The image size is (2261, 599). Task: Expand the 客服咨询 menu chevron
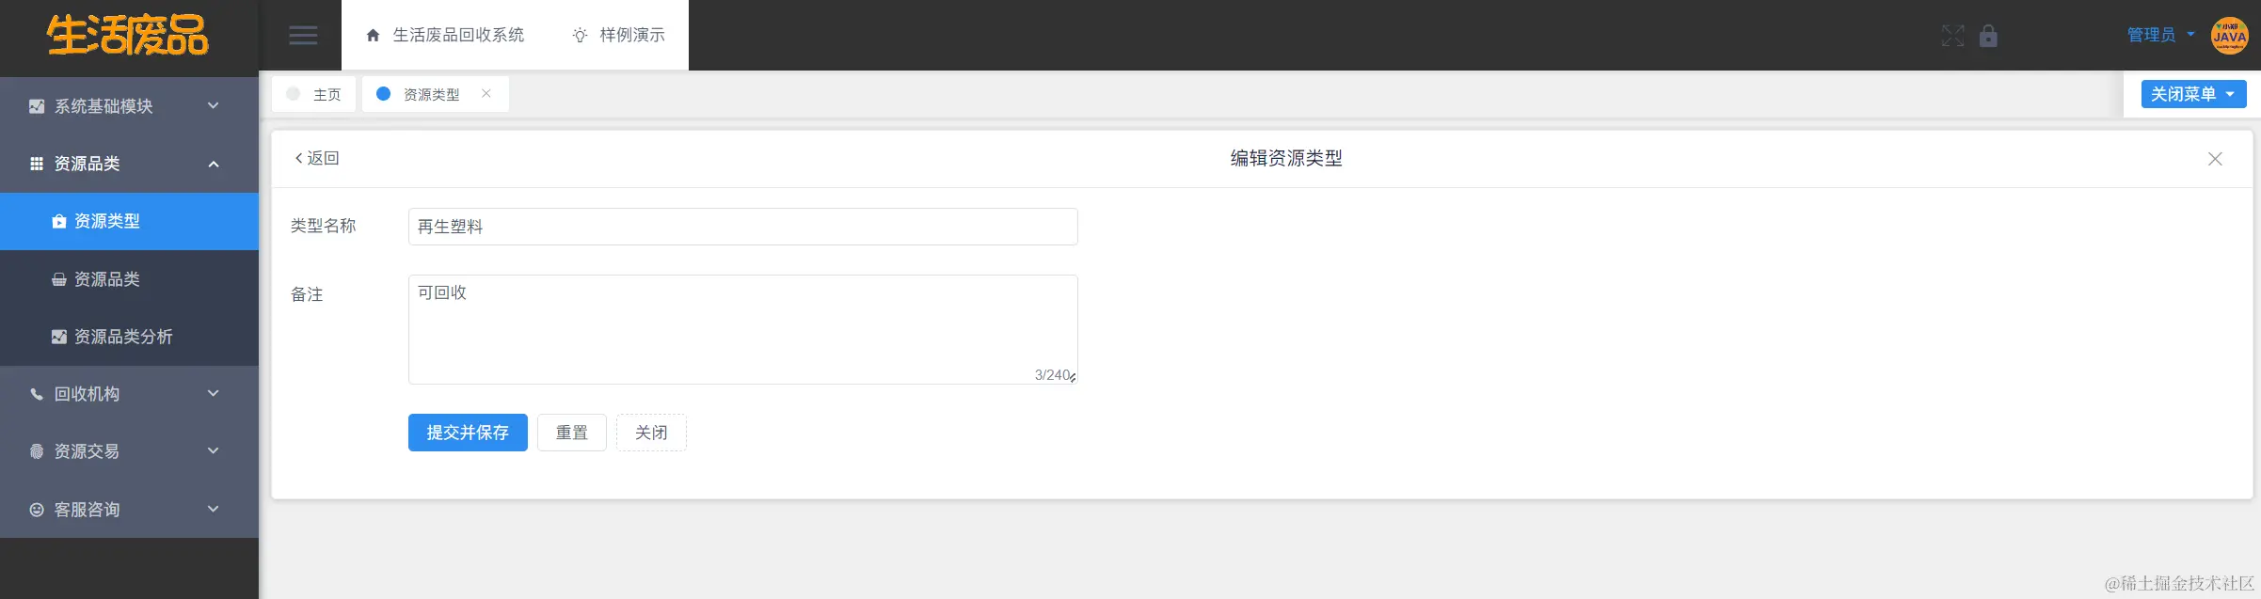point(214,509)
